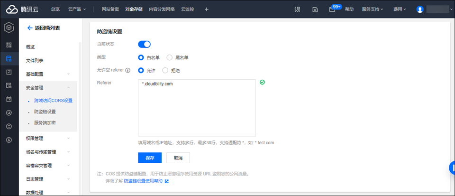Click inside the Referer text area

pyautogui.click(x=197, y=108)
